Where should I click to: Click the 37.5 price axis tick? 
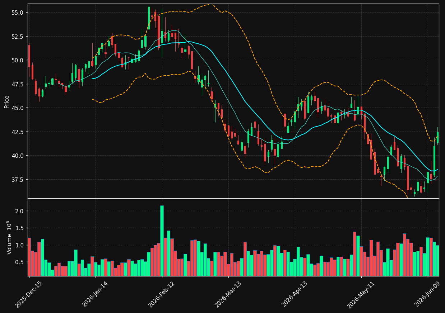pyautogui.click(x=18, y=179)
